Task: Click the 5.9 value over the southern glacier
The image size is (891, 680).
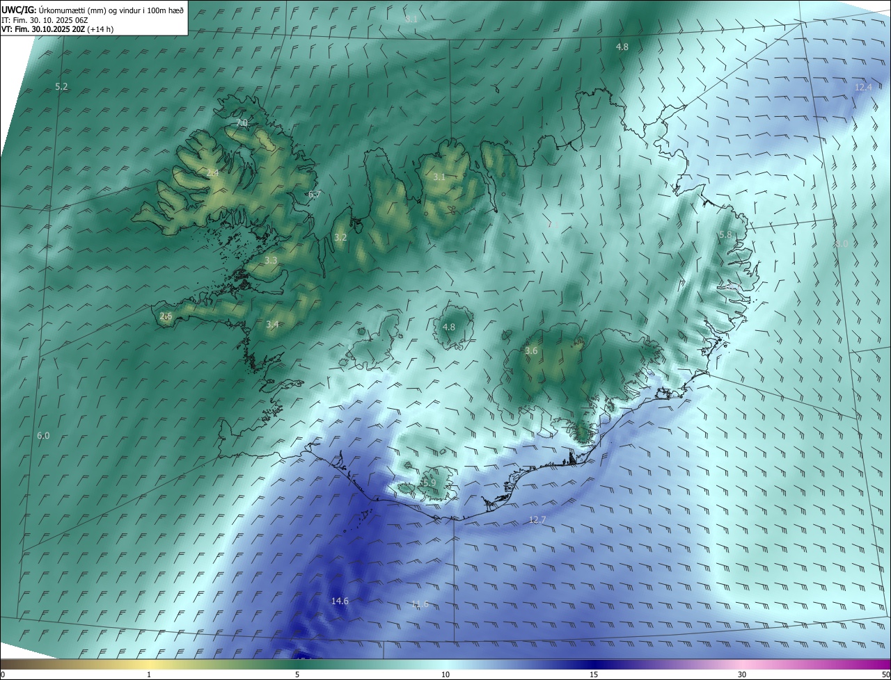Action: click(x=429, y=483)
